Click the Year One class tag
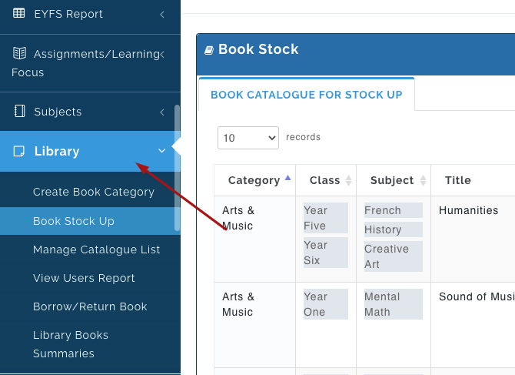 tap(325, 304)
